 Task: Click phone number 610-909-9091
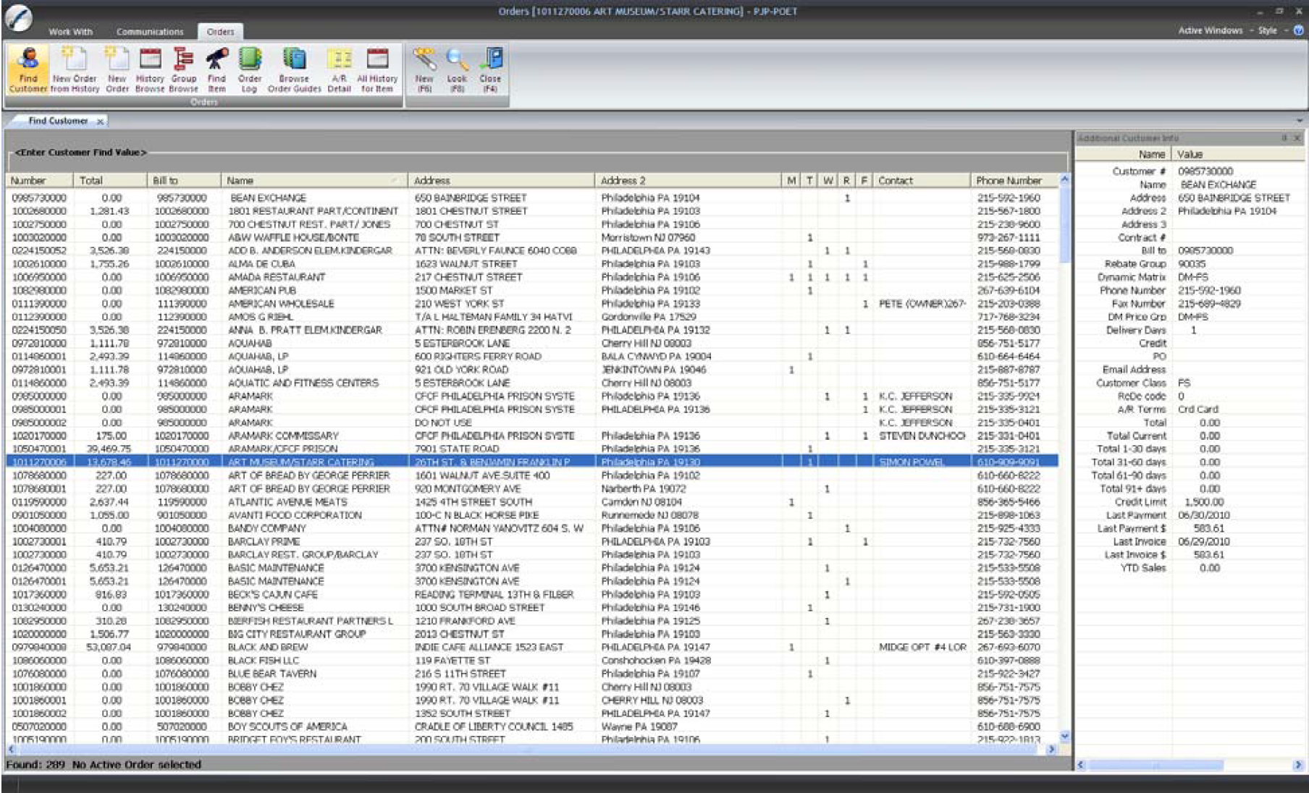(1009, 462)
